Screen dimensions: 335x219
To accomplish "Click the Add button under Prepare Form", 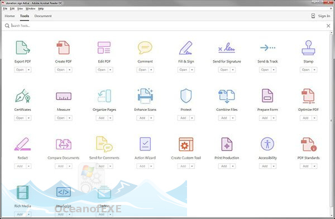I will (x=265, y=118).
